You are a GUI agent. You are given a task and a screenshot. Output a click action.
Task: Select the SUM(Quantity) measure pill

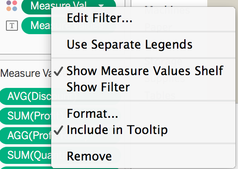click(x=26, y=155)
